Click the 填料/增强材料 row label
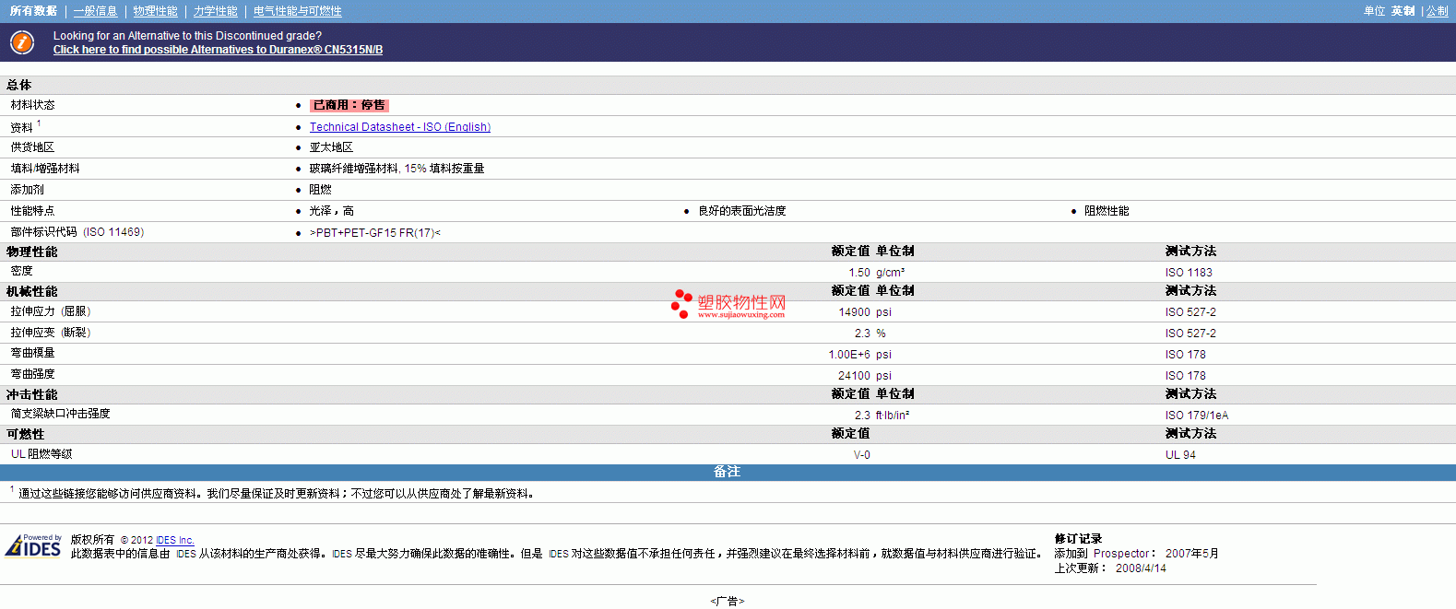The height and width of the screenshot is (609, 1456). coord(45,169)
